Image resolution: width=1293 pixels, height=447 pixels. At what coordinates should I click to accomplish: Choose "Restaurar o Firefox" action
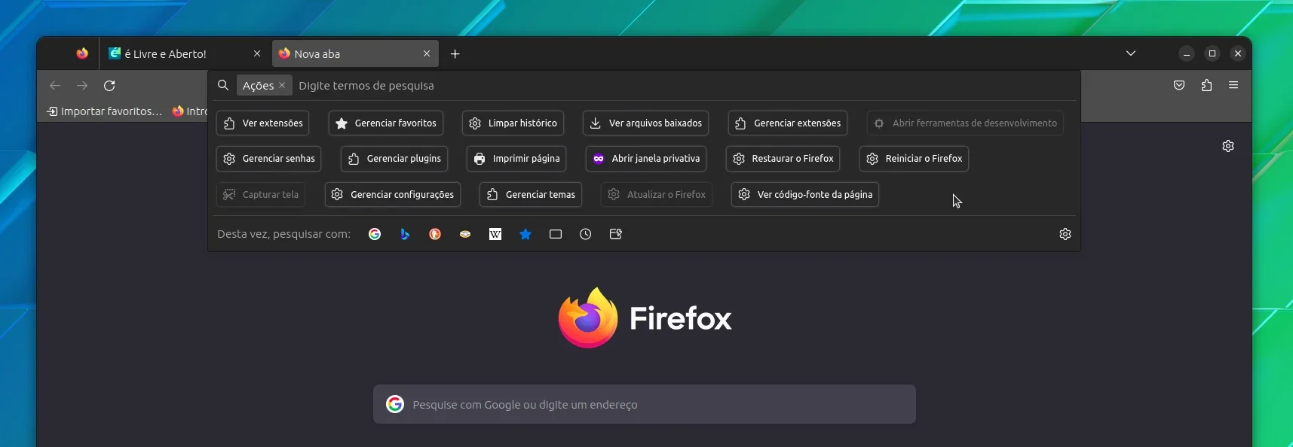click(x=783, y=159)
